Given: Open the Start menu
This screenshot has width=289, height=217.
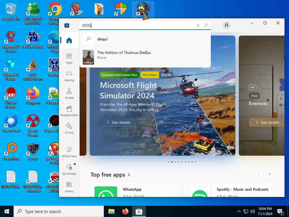Looking at the screenshot, I should point(7,211).
